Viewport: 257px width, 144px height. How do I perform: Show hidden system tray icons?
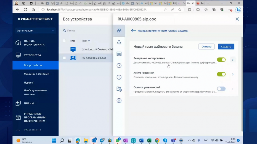pos(189,140)
